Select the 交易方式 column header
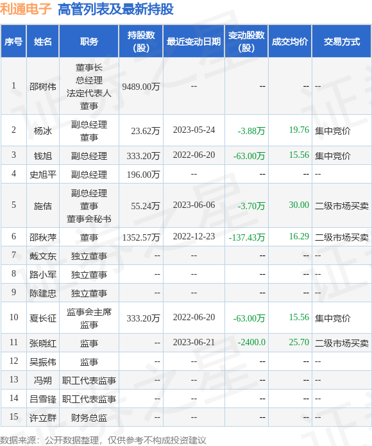The width and height of the screenshot is (372, 446). (342, 42)
